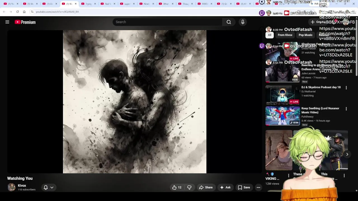Screen dimensions: 358x201
Task: Close the "Thoug" browser tab
Action: click(192, 4)
